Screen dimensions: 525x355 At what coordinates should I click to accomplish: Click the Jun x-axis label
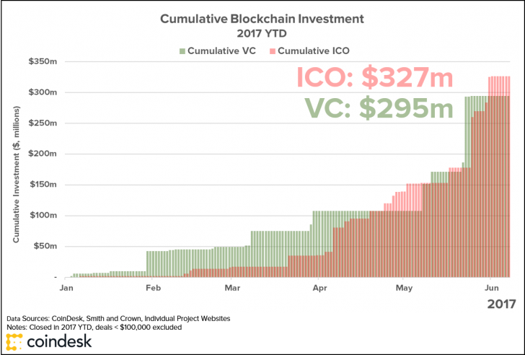[x=492, y=288]
